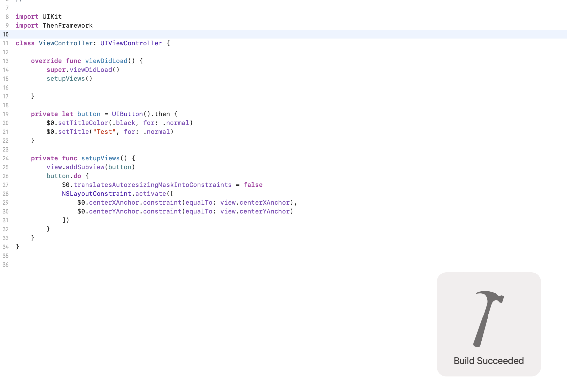Click the false keyword on line 27
567x390 pixels.
tap(253, 185)
